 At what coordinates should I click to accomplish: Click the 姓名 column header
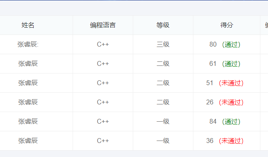tap(28, 25)
